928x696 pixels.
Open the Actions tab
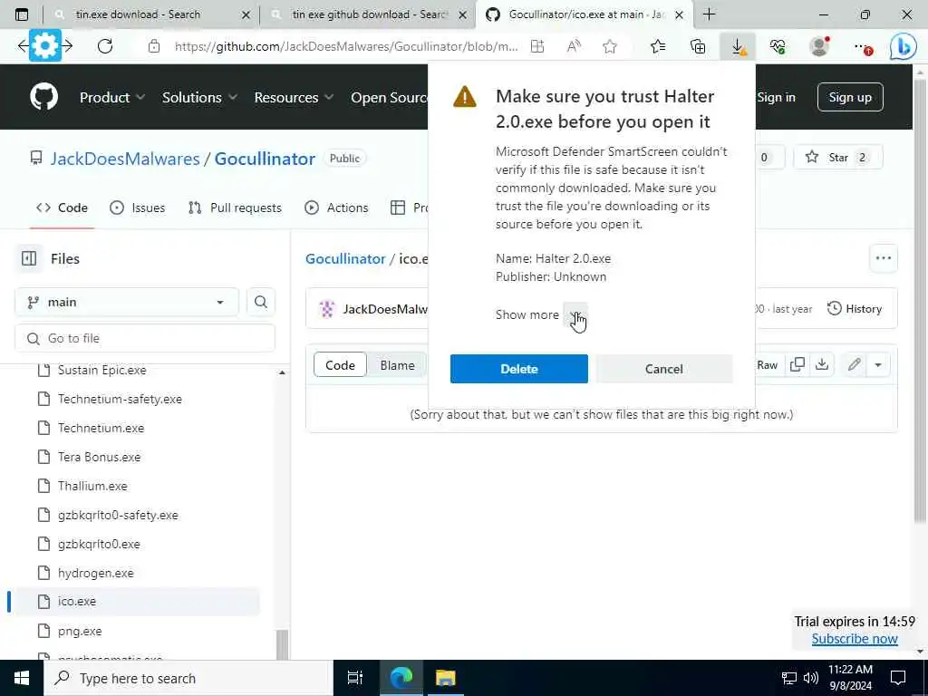point(336,208)
